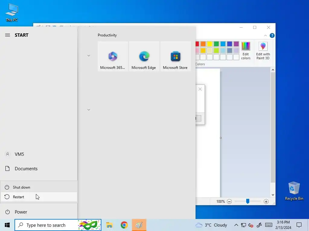Expand the Start menu hamburger navigation
309x231 pixels.
coord(8,35)
